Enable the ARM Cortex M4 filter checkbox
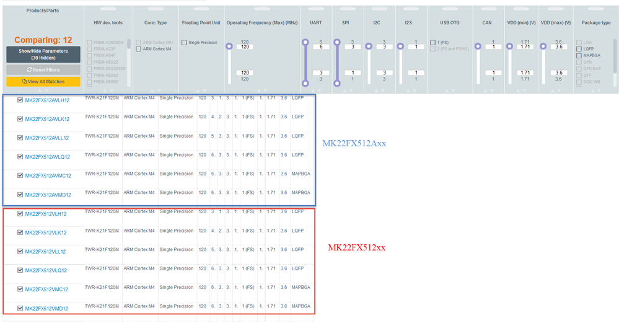The height and width of the screenshot is (323, 619). tap(139, 49)
